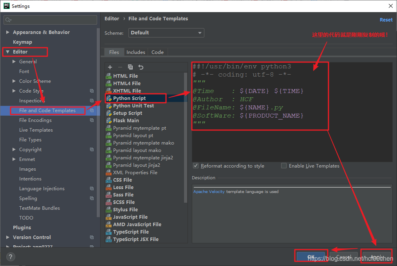This screenshot has height=266, width=397.
Task: Click the Less File icon
Action: coord(108,187)
